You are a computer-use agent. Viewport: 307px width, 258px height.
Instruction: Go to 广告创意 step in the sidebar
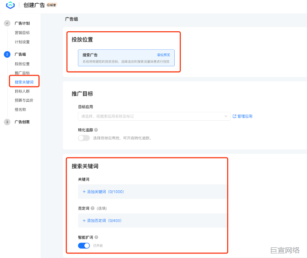click(x=22, y=122)
